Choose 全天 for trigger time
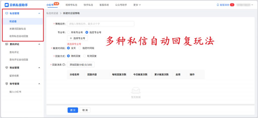The image size is (258, 118). coord(69,48)
